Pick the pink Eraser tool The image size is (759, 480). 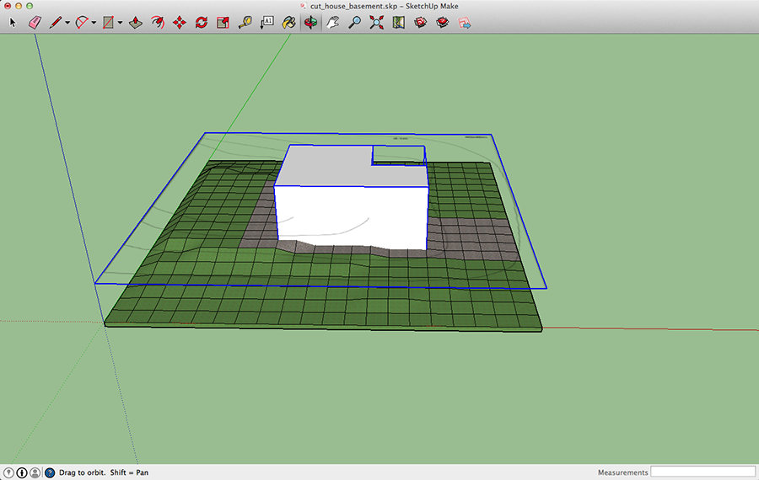point(35,22)
